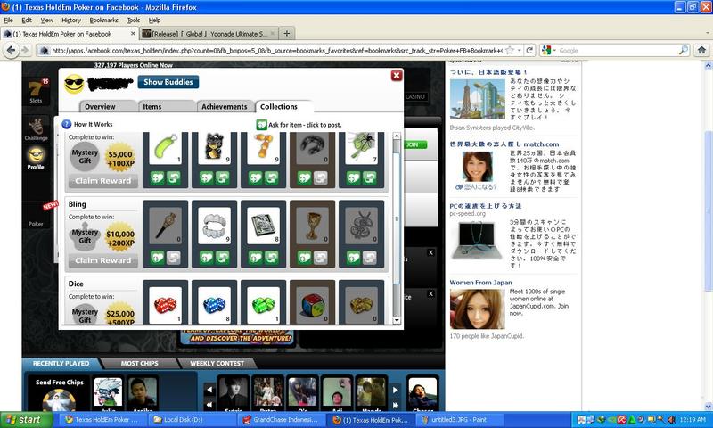Image resolution: width=713 pixels, height=428 pixels.
Task: Switch to the Items tab
Action: [x=167, y=106]
